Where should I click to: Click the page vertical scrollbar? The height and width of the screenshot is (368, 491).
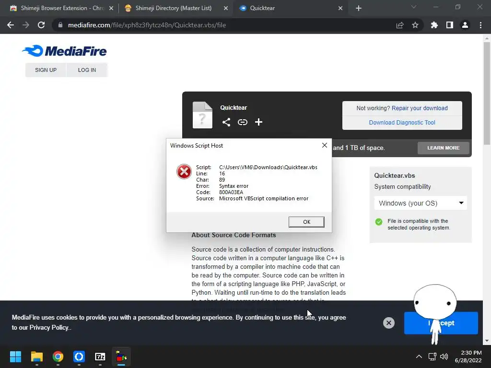(x=487, y=94)
